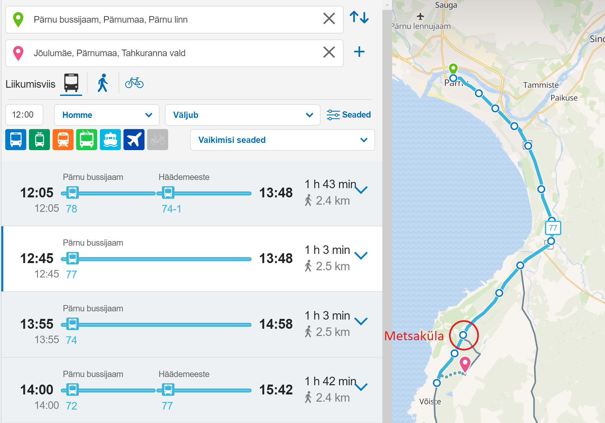This screenshot has width=605, height=423.
Task: Expand the 12:05 departure trip details
Action: coord(361,190)
